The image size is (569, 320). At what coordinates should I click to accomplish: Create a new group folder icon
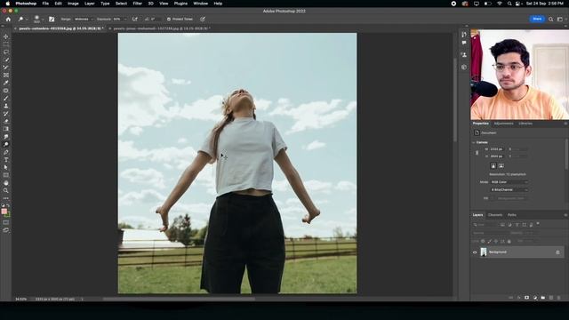(543, 298)
